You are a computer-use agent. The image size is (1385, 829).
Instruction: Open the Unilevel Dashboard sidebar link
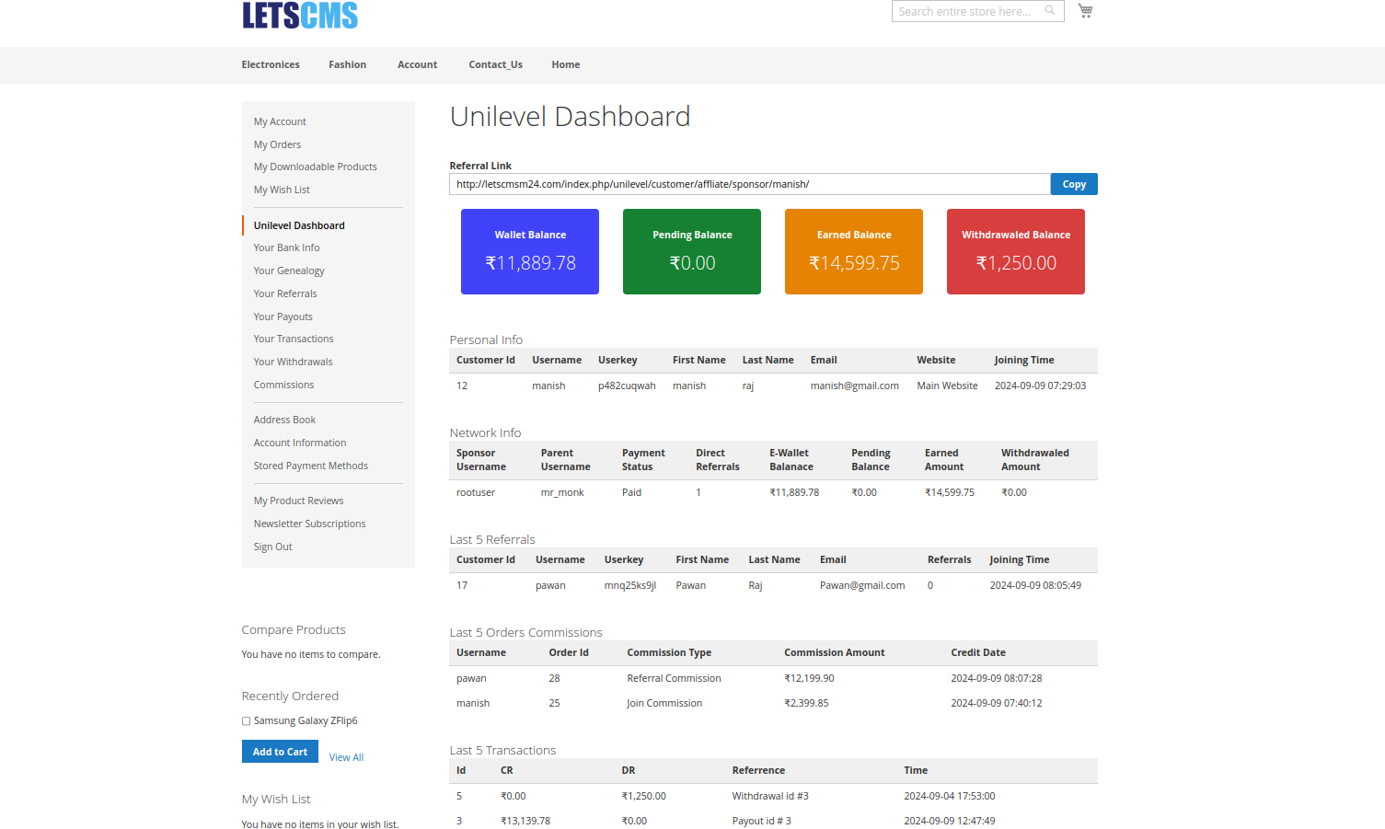(298, 225)
